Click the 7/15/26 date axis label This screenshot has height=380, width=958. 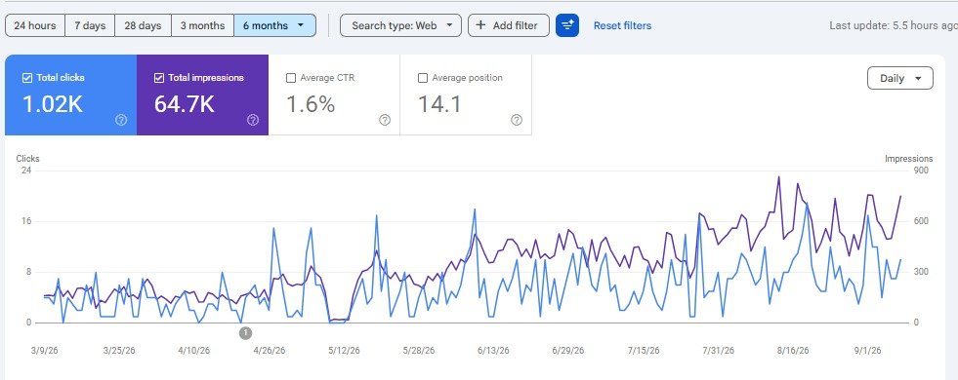(644, 351)
